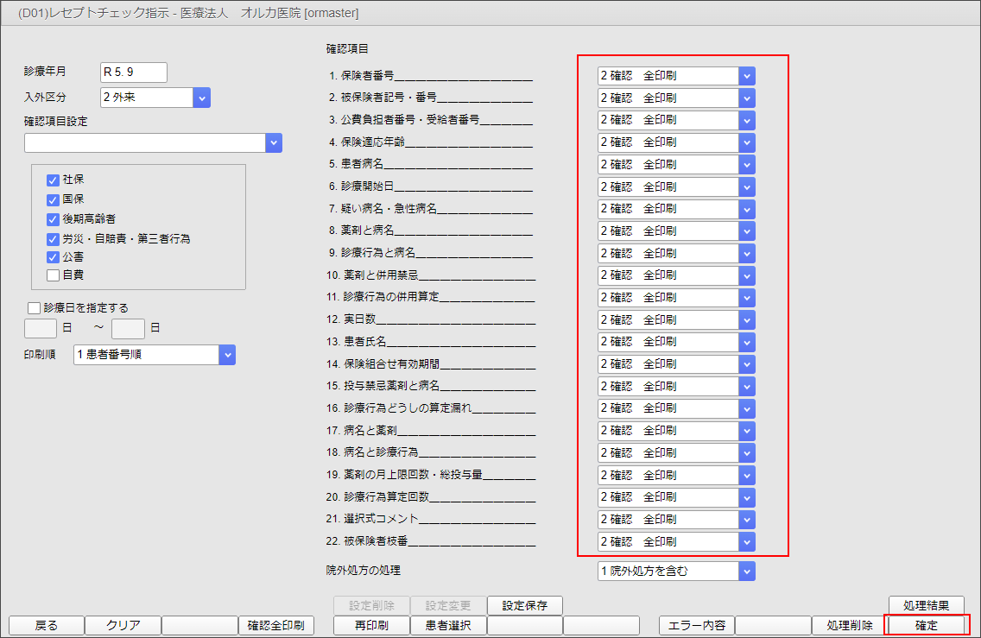981x638 pixels.
Task: Open the 保険者番号 check setting dropdown
Action: coord(747,76)
